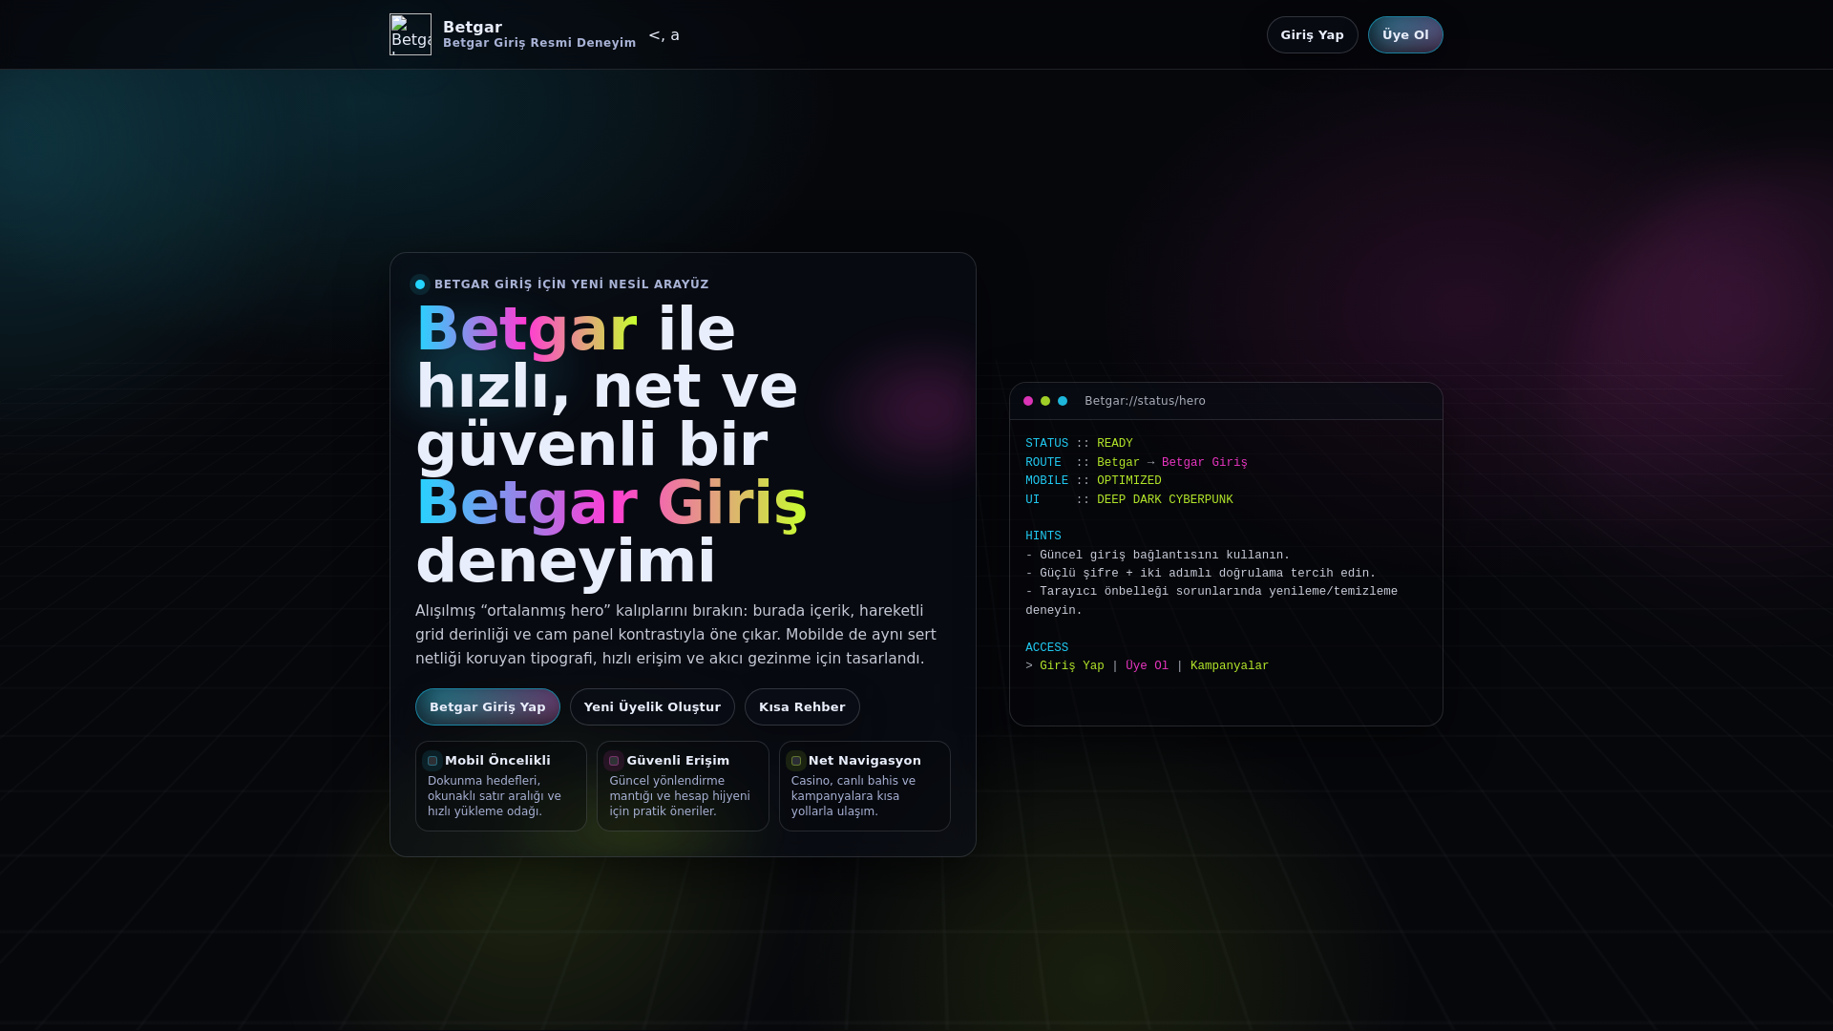Open the Kısa Rehber button
This screenshot has height=1031, width=1833.
pyautogui.click(x=802, y=706)
